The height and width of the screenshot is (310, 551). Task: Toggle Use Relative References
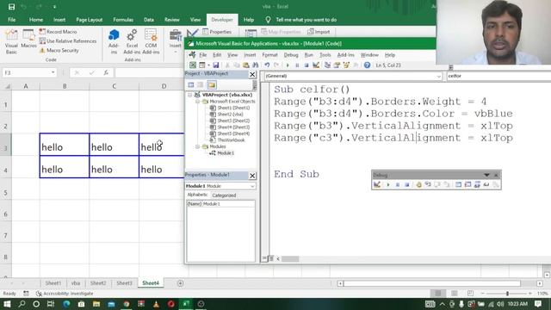click(68, 41)
